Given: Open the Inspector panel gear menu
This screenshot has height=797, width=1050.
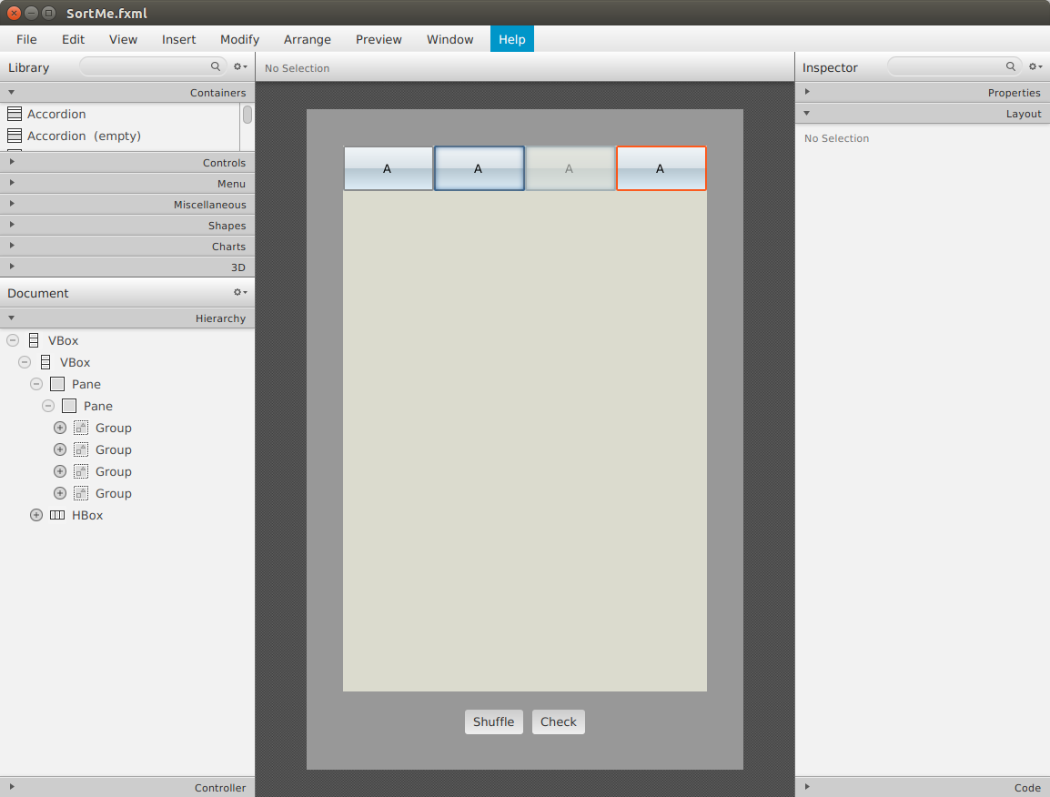Looking at the screenshot, I should (1035, 66).
